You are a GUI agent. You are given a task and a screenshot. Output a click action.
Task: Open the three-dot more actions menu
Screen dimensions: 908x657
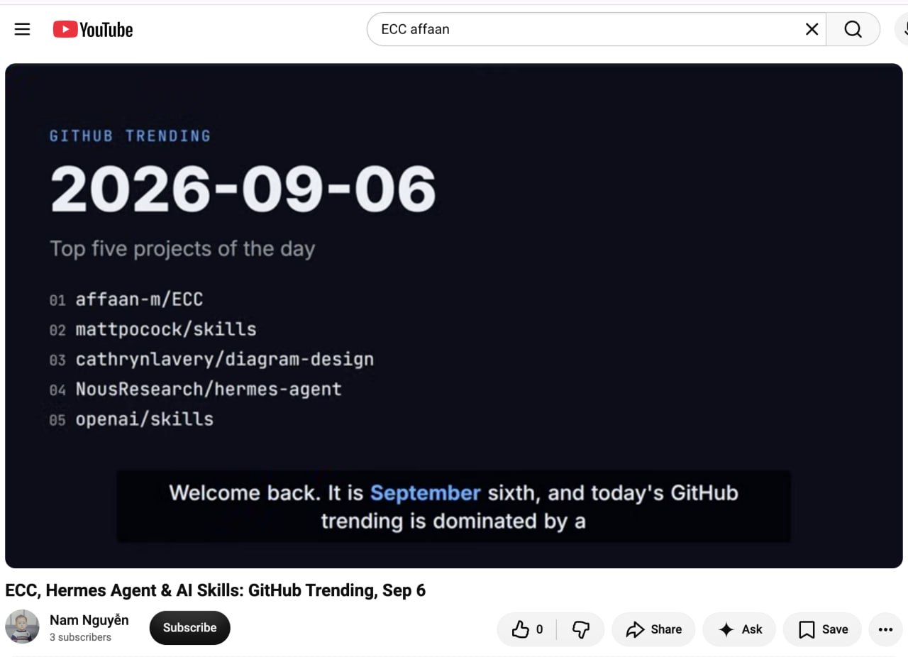point(885,629)
